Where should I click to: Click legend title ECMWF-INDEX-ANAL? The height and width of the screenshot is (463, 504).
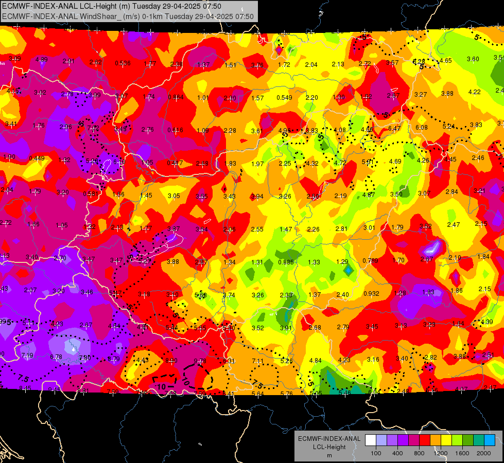(x=329, y=439)
